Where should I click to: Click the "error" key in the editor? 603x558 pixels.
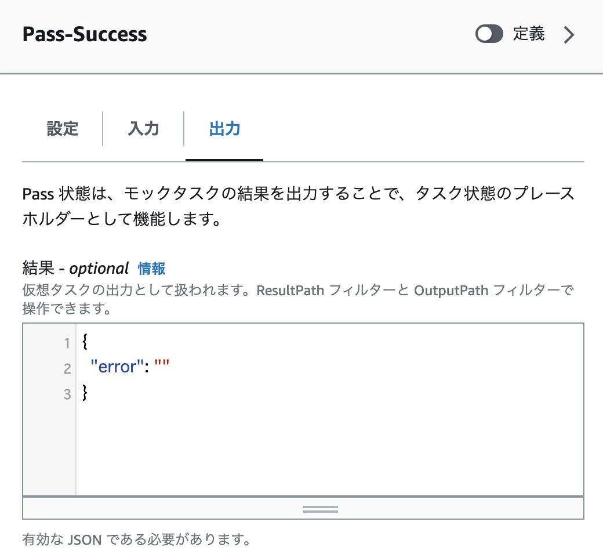coord(117,367)
